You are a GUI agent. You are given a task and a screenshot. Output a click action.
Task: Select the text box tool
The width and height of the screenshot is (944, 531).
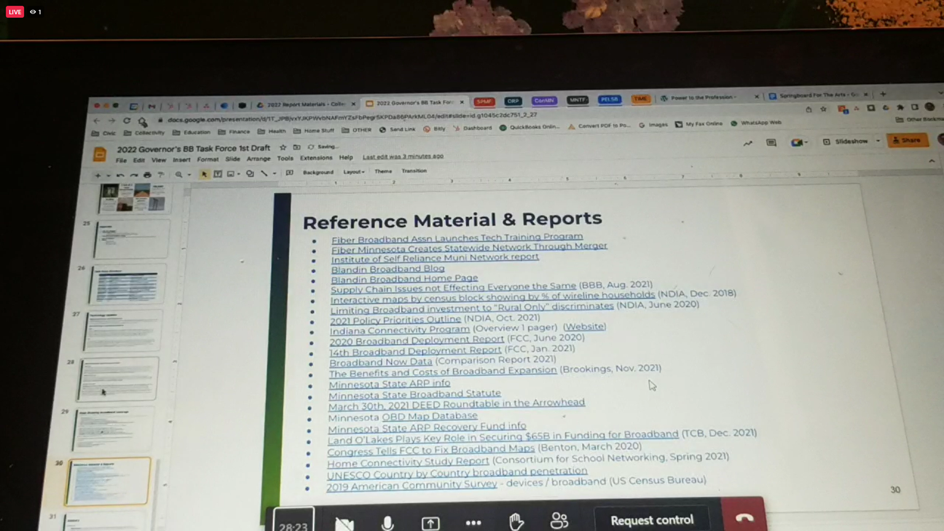pos(218,174)
